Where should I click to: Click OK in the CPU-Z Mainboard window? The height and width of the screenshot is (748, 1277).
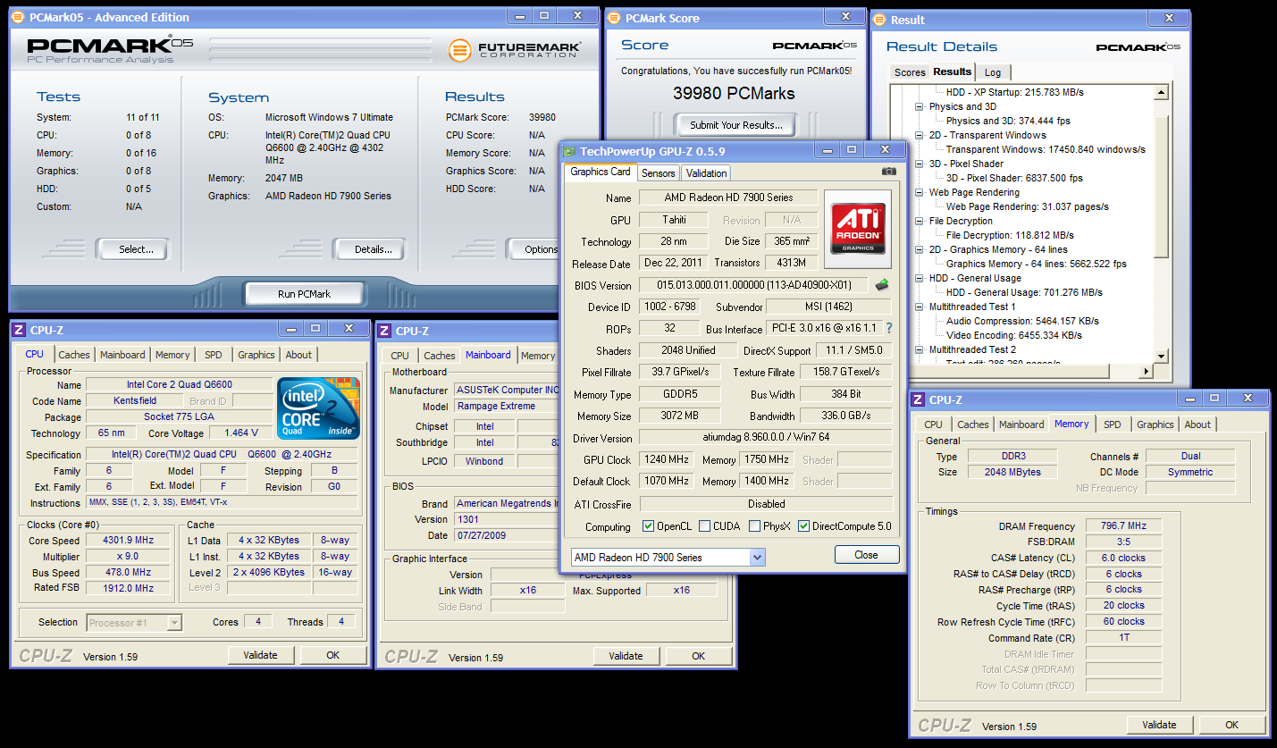click(x=699, y=656)
